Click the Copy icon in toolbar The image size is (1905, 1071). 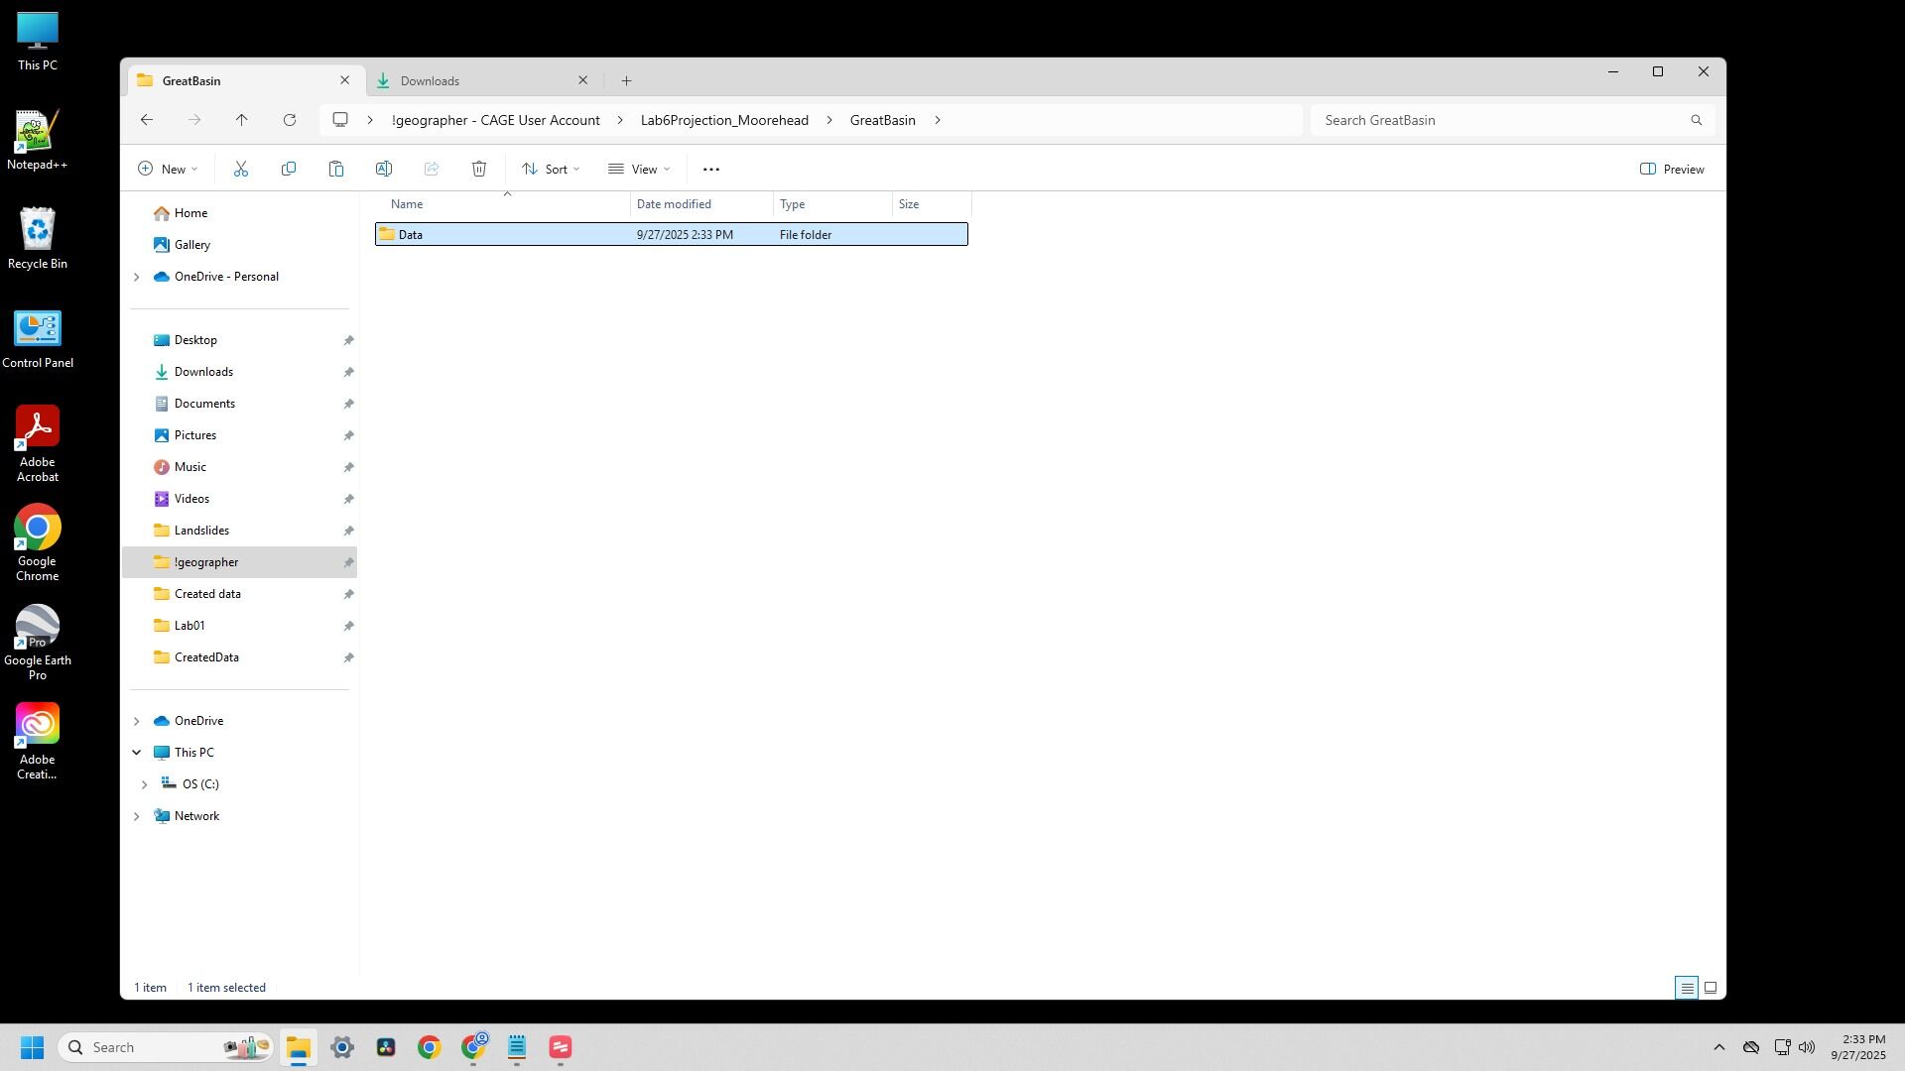coord(289,170)
